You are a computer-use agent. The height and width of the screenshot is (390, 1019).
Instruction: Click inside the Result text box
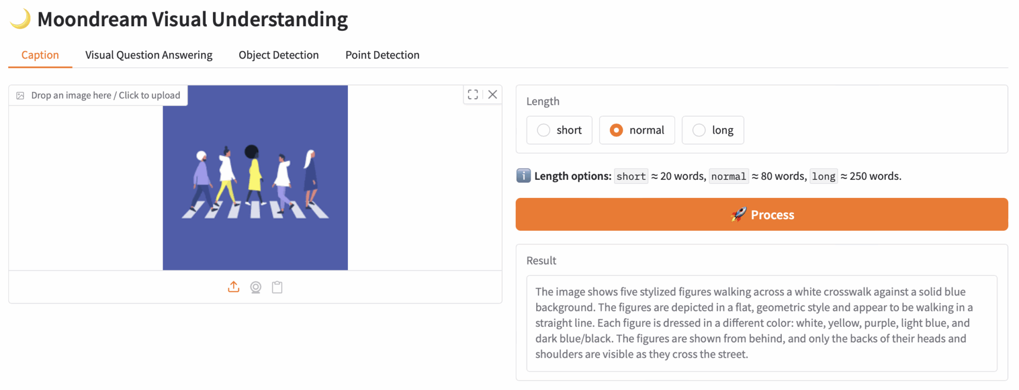point(761,323)
